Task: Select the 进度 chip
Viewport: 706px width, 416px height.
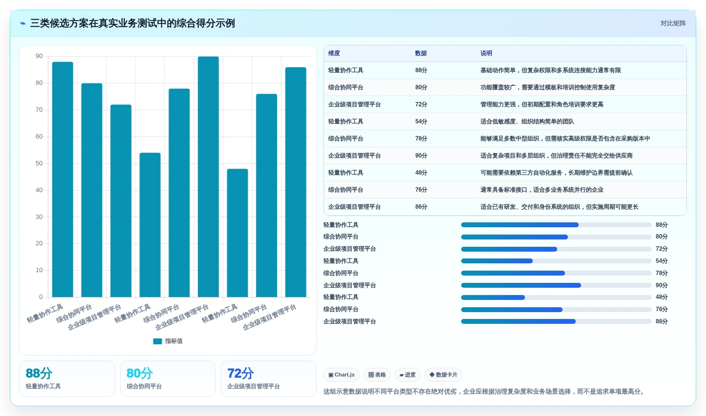Action: (407, 375)
